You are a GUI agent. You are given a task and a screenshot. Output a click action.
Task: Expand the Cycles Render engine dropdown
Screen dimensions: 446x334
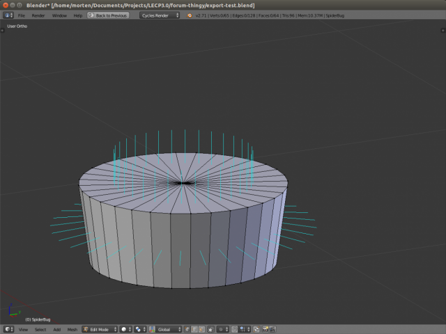[160, 15]
